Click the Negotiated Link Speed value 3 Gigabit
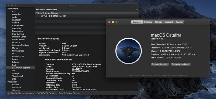The image size is (216, 99). (66, 50)
